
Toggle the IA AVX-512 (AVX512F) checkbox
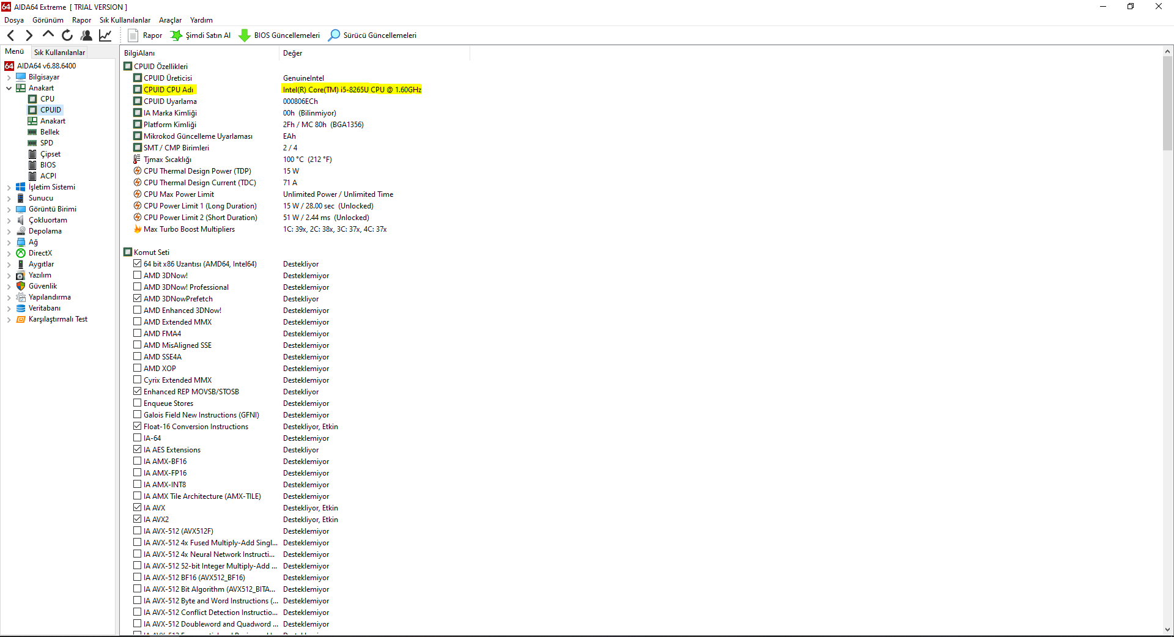coord(138,531)
